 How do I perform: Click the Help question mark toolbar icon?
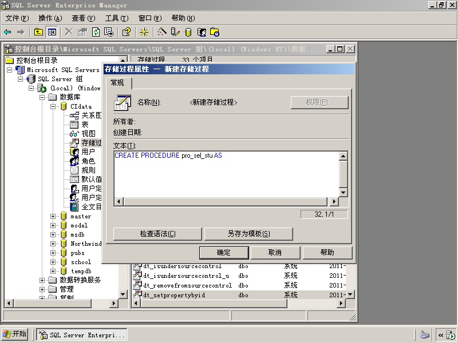point(127,32)
